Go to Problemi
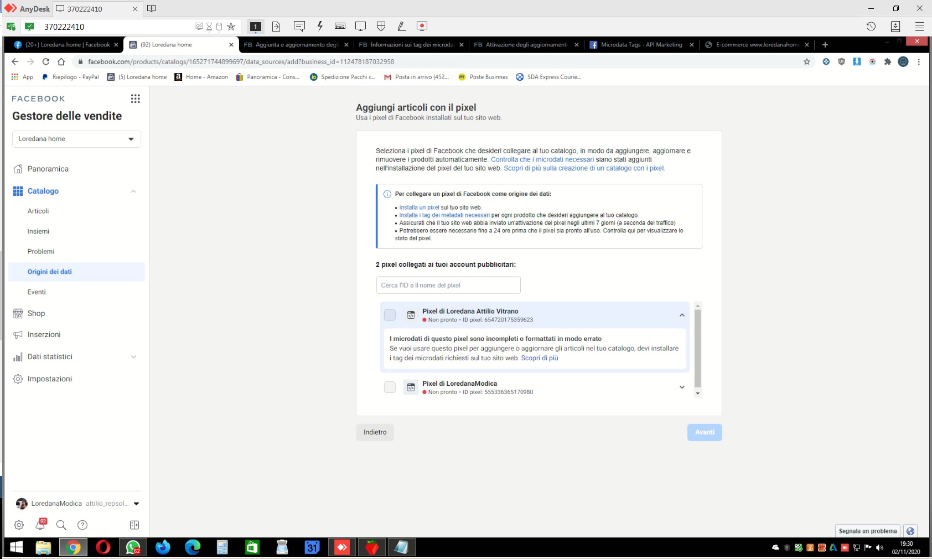Viewport: 932px width, 559px height. tap(41, 251)
